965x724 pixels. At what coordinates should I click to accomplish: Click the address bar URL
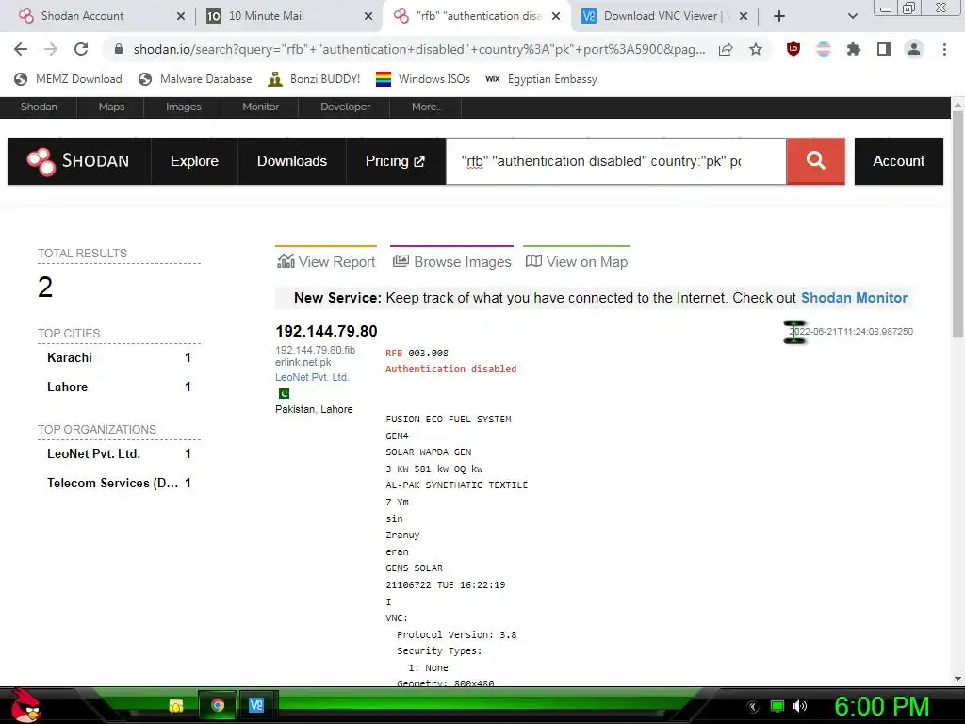[x=419, y=49]
